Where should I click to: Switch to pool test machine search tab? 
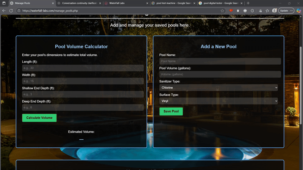coord(170,3)
